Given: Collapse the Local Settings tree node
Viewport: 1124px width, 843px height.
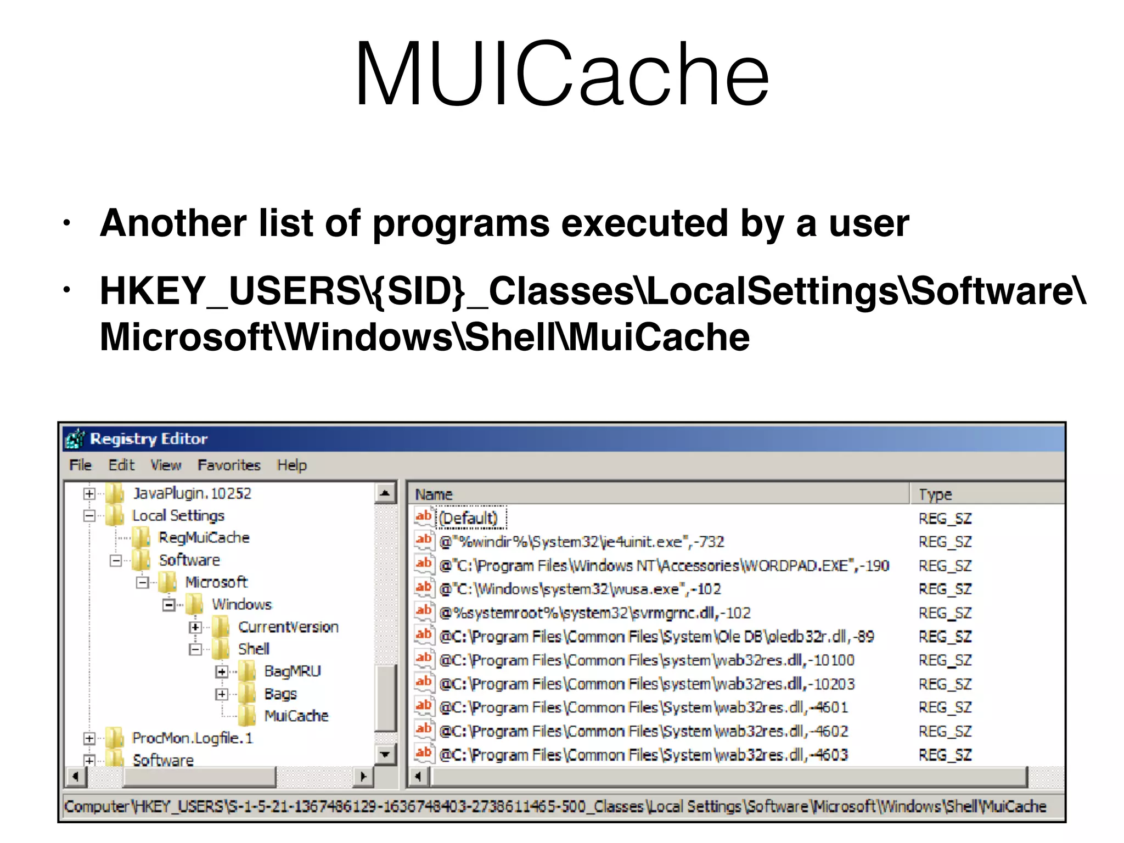Looking at the screenshot, I should tap(89, 516).
